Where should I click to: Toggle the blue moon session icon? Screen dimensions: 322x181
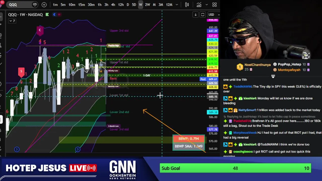coord(54,15)
